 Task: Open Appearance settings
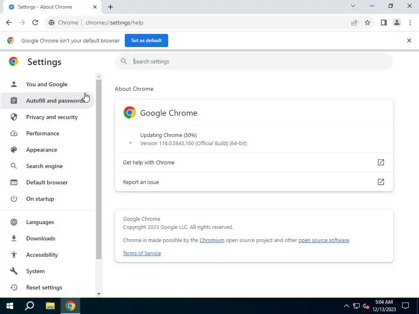(x=47, y=150)
